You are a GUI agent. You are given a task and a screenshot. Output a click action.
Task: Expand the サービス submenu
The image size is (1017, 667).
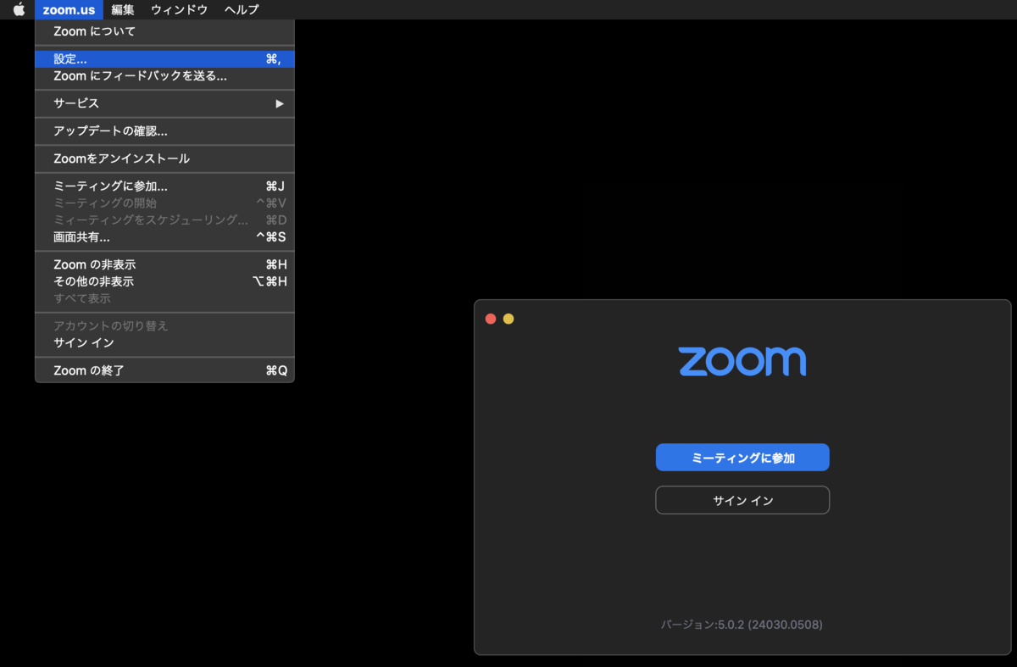coord(164,103)
